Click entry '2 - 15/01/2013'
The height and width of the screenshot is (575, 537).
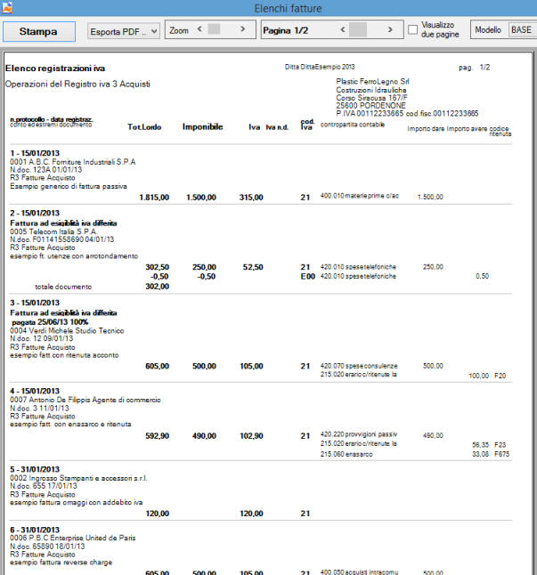[x=35, y=213]
